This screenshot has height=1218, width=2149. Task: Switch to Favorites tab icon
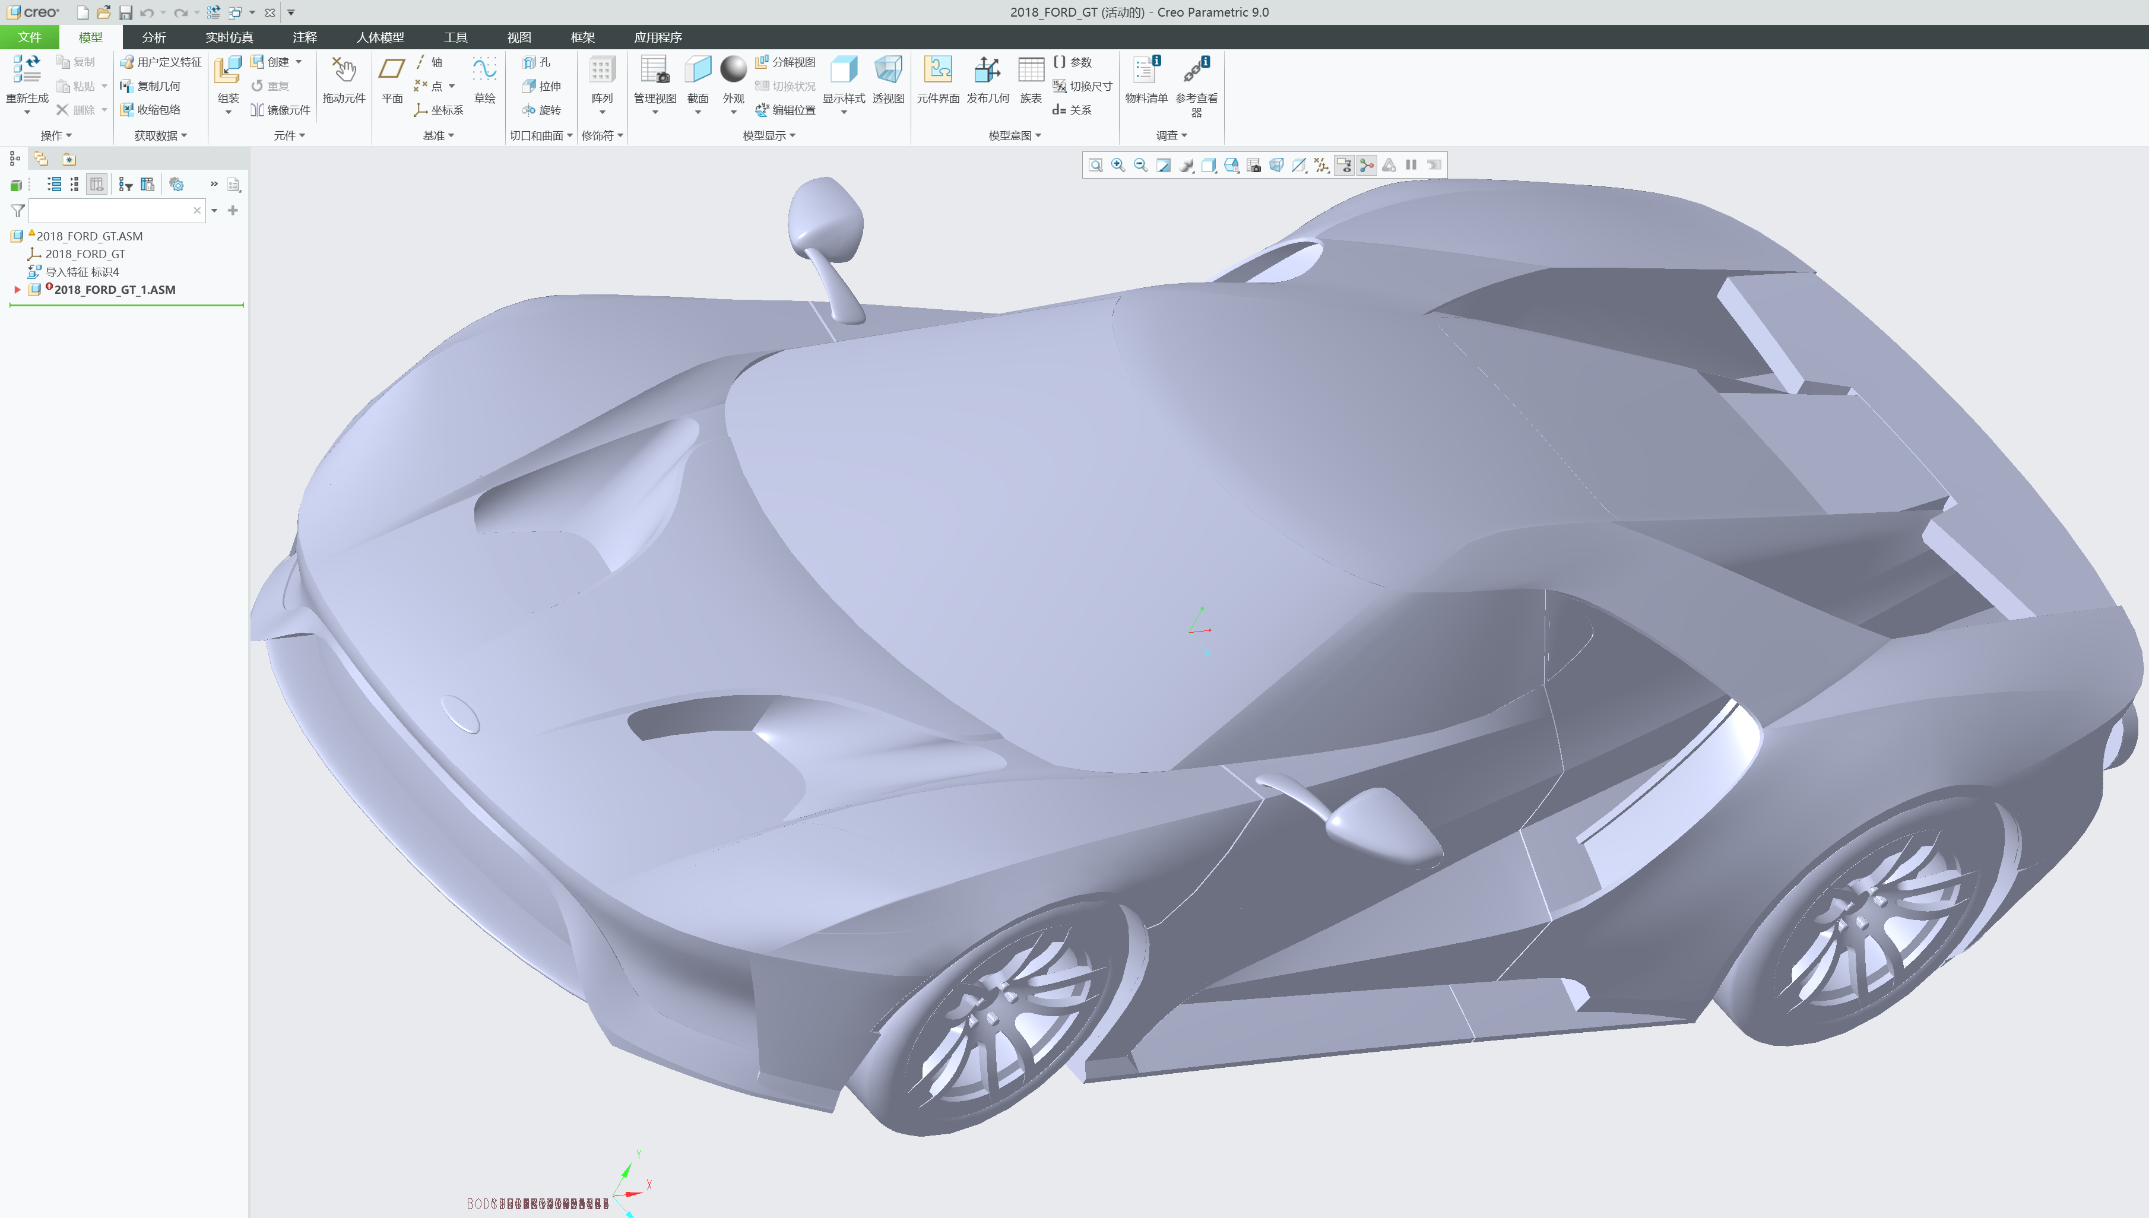(69, 159)
